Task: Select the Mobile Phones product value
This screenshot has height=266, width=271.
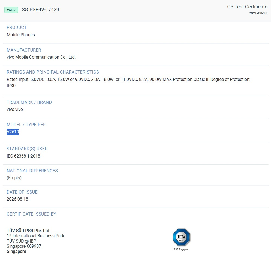Action: pyautogui.click(x=21, y=35)
